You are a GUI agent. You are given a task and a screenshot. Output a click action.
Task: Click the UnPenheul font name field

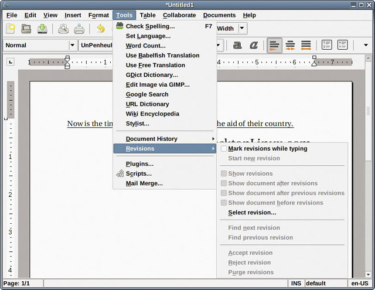(97, 45)
